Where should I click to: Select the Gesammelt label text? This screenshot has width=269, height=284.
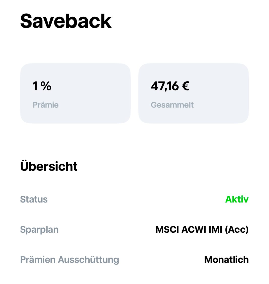point(172,105)
